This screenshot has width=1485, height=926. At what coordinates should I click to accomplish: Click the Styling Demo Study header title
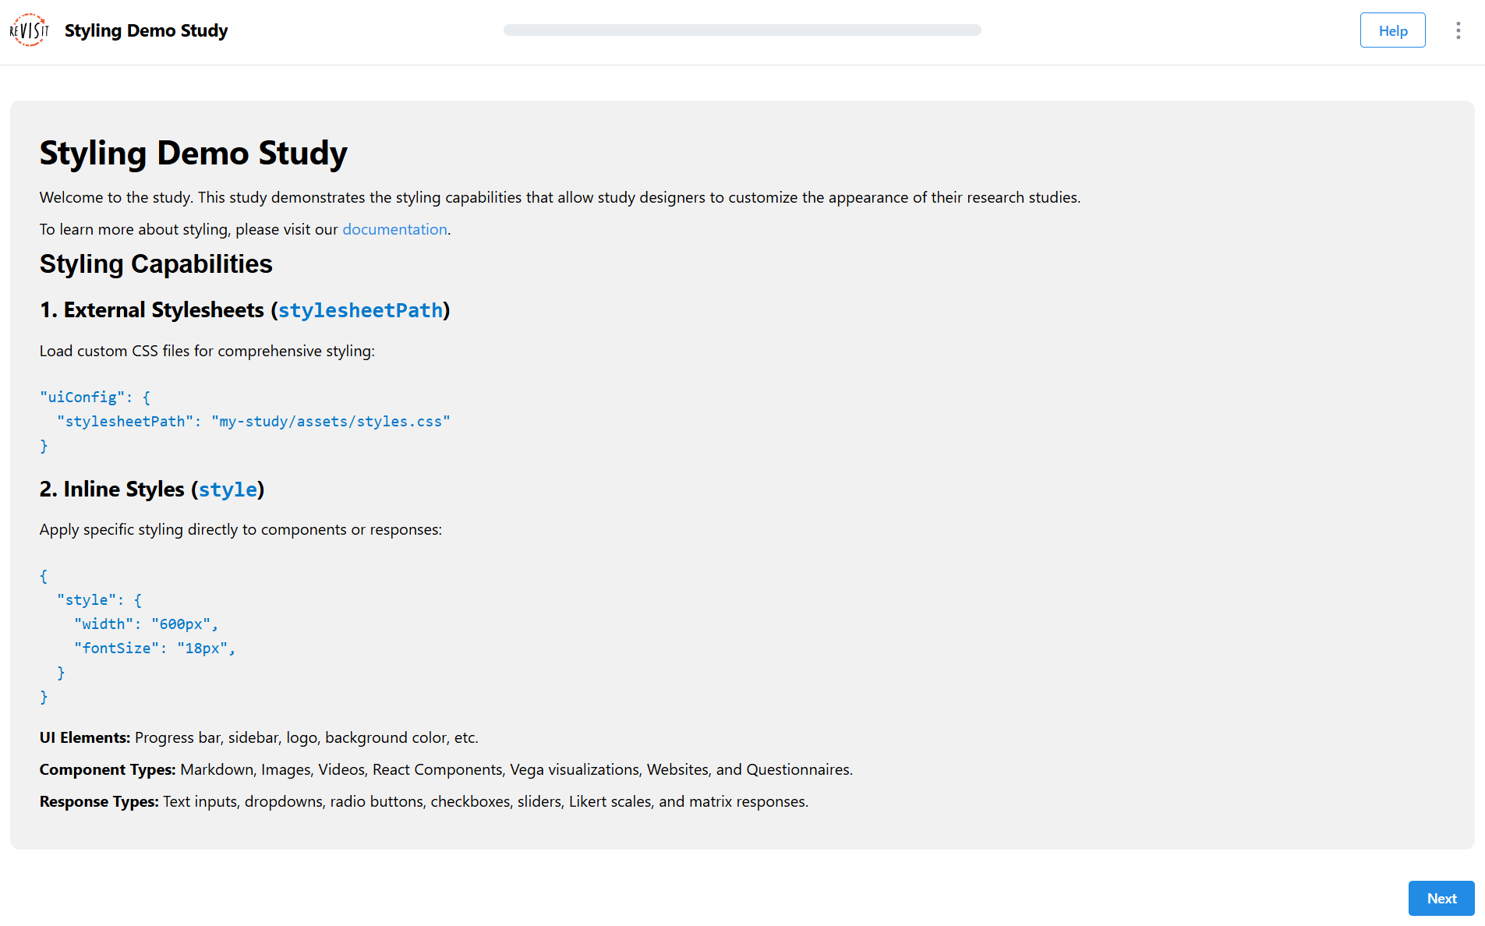[146, 30]
